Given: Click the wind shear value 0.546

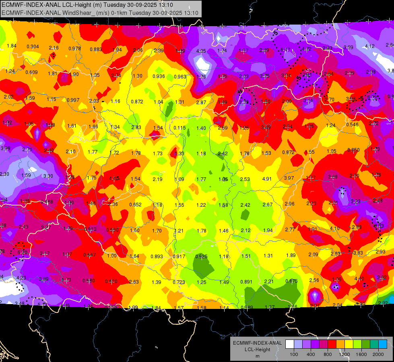Looking at the screenshot, I should pyautogui.click(x=352, y=125).
